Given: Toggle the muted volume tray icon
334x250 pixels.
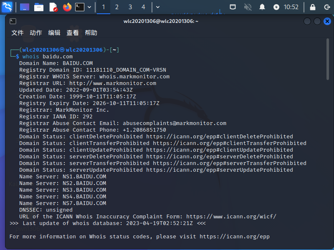Looking at the screenshot, I should point(248,7).
